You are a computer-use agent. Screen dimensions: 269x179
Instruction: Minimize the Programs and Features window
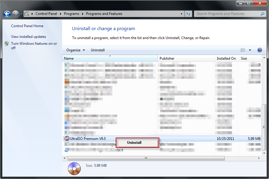tap(241, 3)
